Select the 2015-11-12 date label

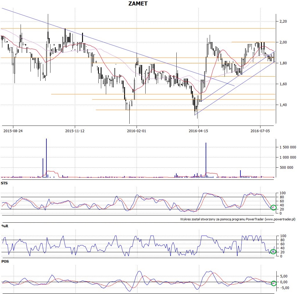(75, 131)
